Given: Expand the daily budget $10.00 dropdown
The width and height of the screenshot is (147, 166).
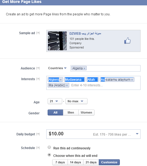Looking at the screenshot, I should 137,134.
